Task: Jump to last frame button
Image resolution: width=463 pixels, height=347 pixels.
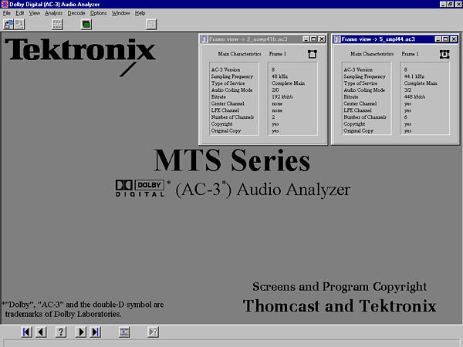Action: click(x=95, y=332)
